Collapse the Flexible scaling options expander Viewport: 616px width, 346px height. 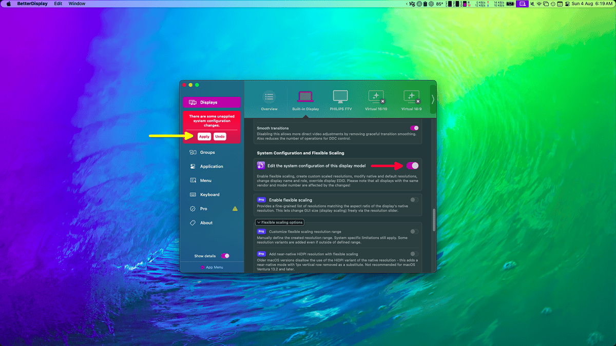click(279, 222)
